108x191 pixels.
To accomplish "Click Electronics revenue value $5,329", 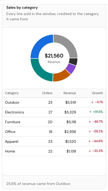I will pyautogui.click(x=70, y=112).
